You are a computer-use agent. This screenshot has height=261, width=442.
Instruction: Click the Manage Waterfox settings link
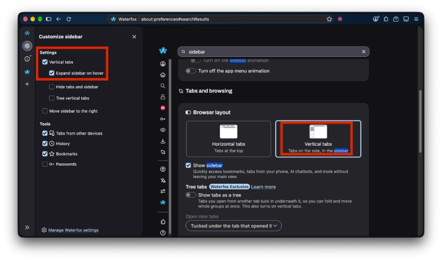tap(73, 230)
